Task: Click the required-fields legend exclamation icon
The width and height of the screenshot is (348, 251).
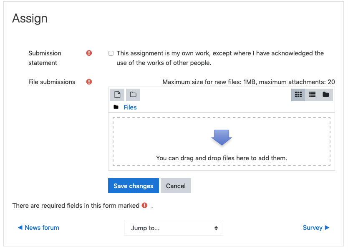Action: (144, 205)
